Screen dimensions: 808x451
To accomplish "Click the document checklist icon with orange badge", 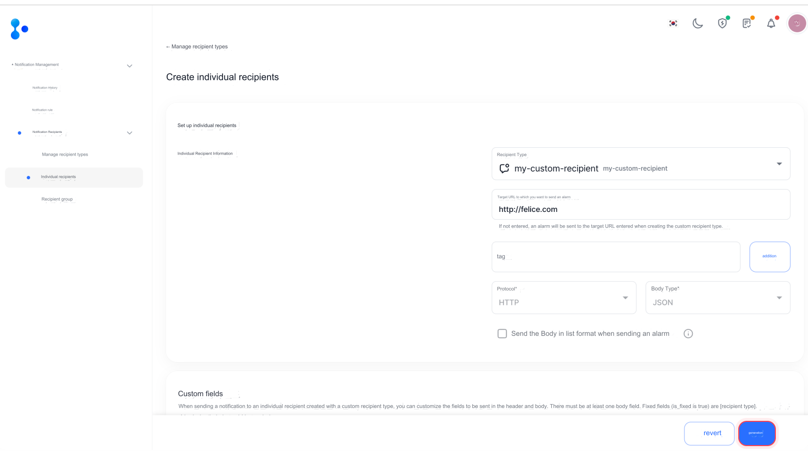I will 747,23.
